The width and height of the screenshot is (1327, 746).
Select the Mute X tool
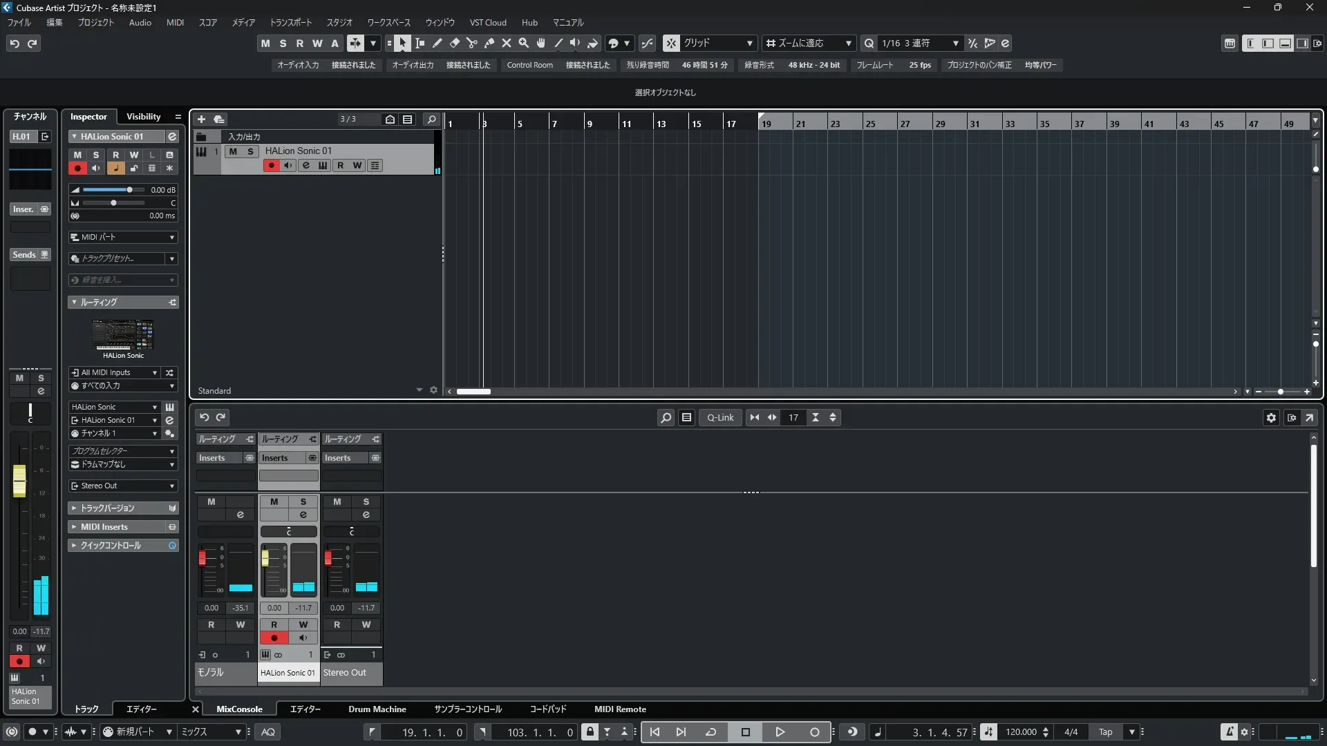click(x=506, y=44)
